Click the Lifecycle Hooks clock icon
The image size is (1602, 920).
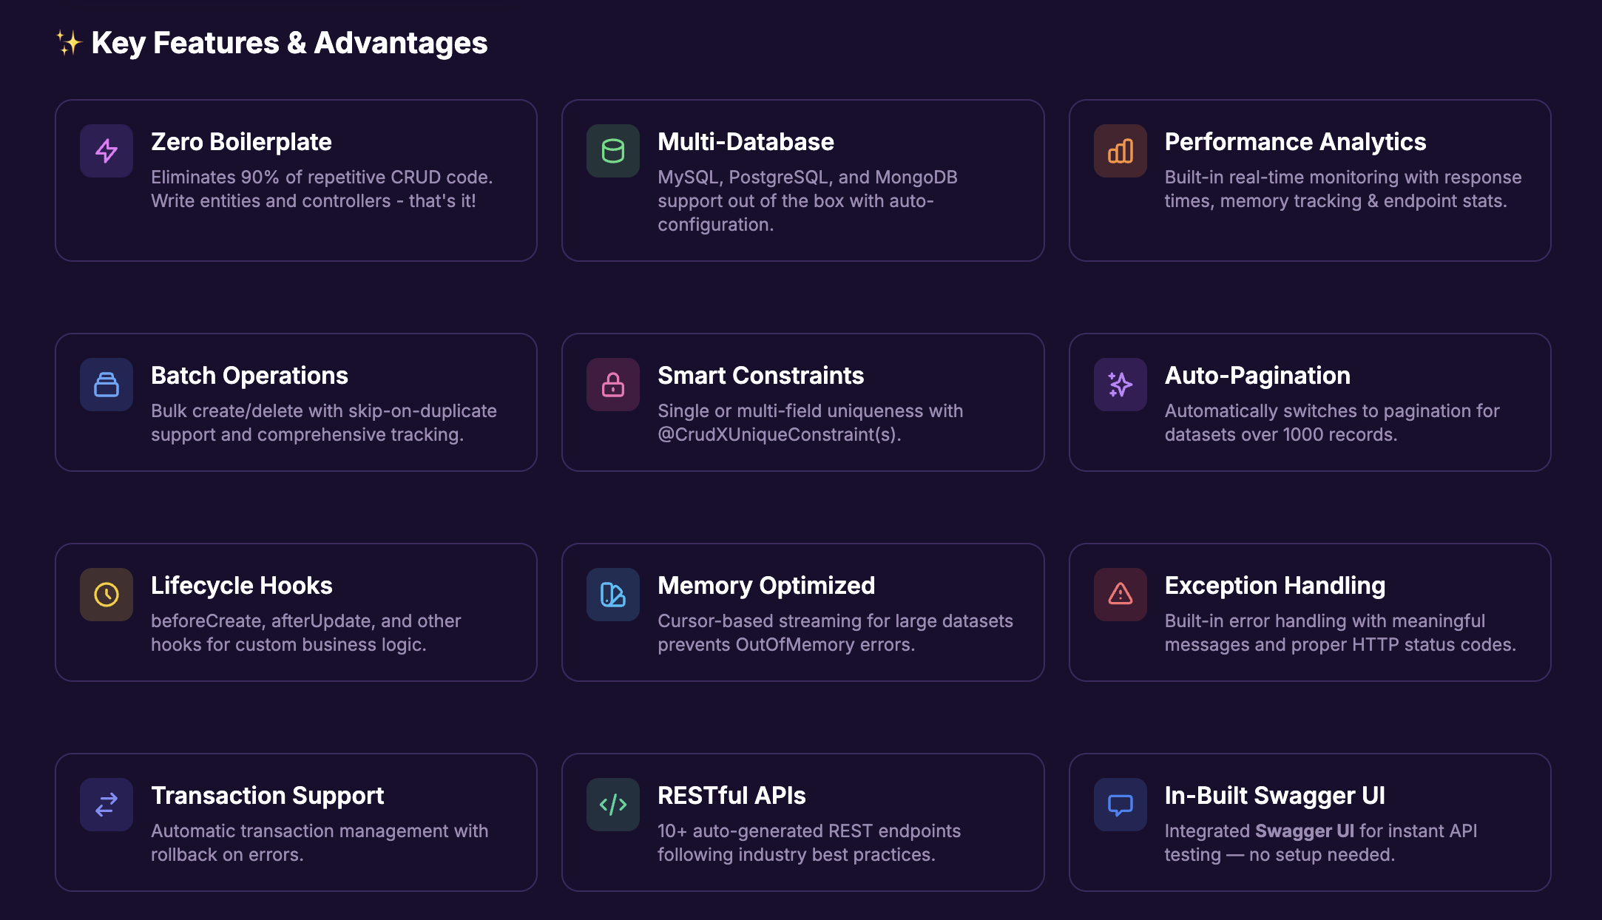(x=106, y=595)
